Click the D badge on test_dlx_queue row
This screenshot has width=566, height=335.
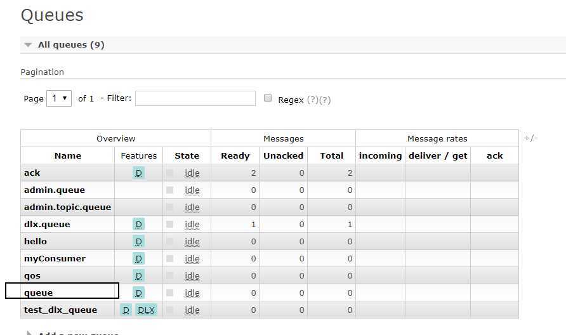(126, 310)
